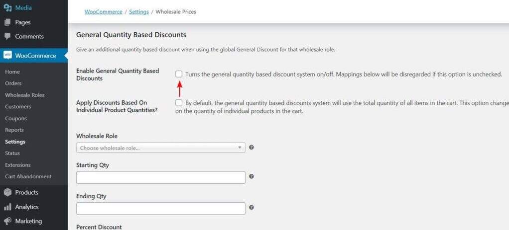Enable General Quantity Based Discounts checkbox

pyautogui.click(x=179, y=74)
